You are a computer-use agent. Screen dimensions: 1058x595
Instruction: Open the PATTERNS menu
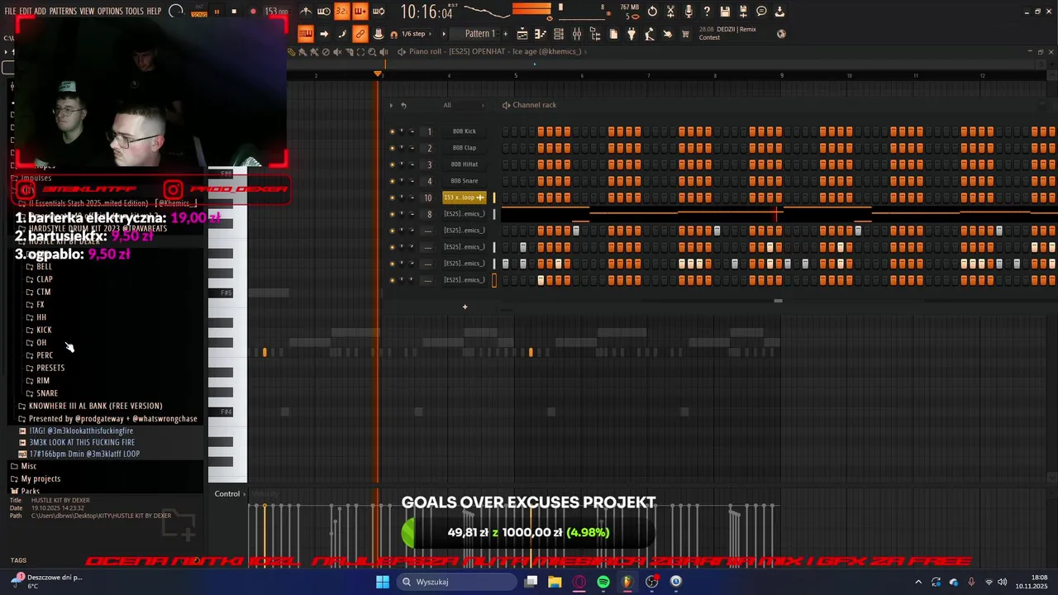pos(63,11)
